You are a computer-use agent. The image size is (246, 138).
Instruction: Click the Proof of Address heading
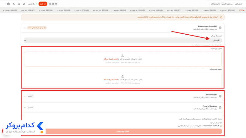[x=210, y=106]
